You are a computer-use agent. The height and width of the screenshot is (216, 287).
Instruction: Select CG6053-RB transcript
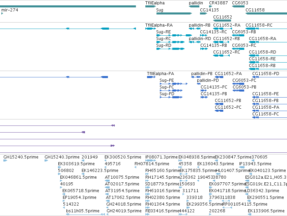click(x=238, y=35)
